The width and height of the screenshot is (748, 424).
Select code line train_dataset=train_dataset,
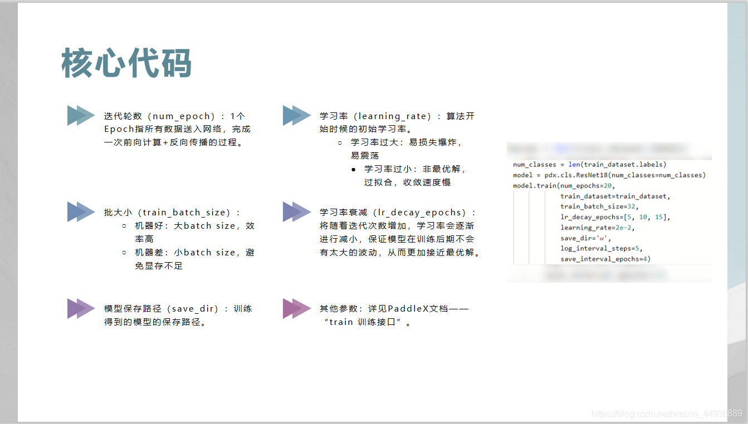pos(615,196)
